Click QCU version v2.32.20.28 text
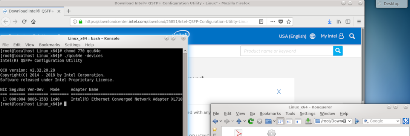 (28, 70)
